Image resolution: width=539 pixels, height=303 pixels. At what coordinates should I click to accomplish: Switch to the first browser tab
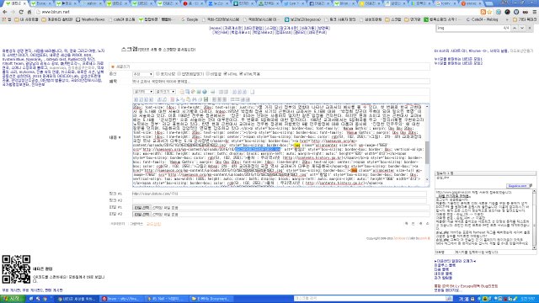pyautogui.click(x=14, y=3)
